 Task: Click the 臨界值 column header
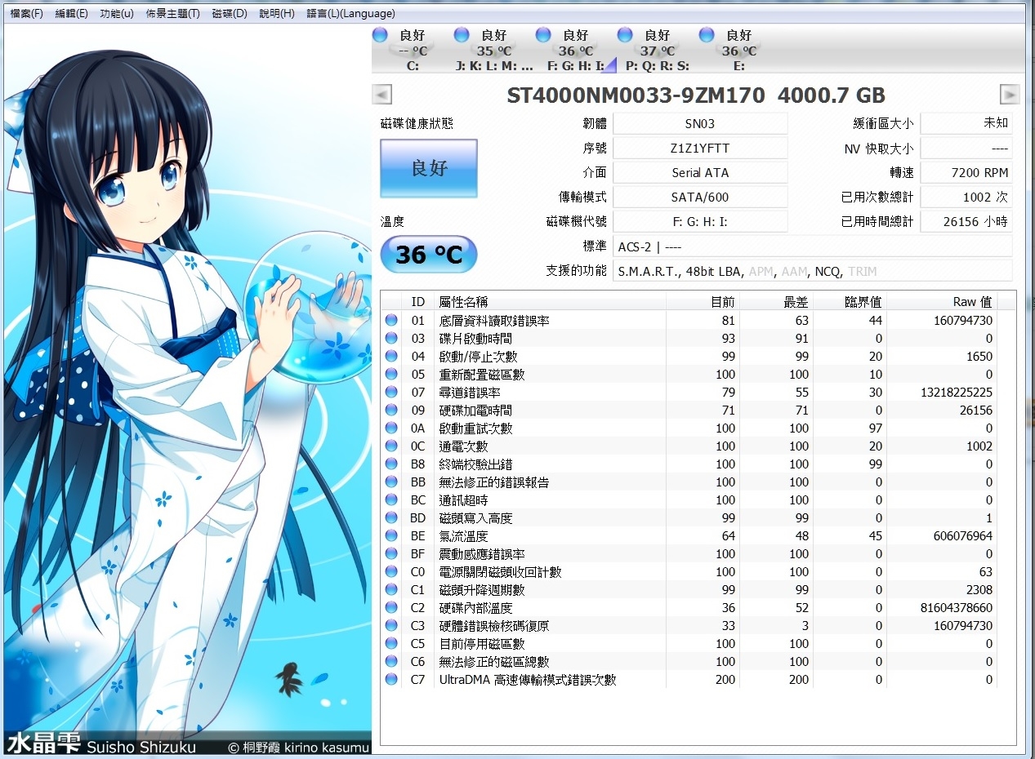(850, 302)
